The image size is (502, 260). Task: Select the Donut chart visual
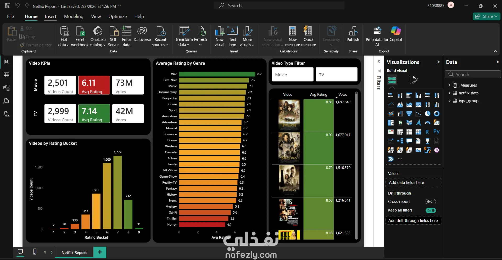pos(437,114)
